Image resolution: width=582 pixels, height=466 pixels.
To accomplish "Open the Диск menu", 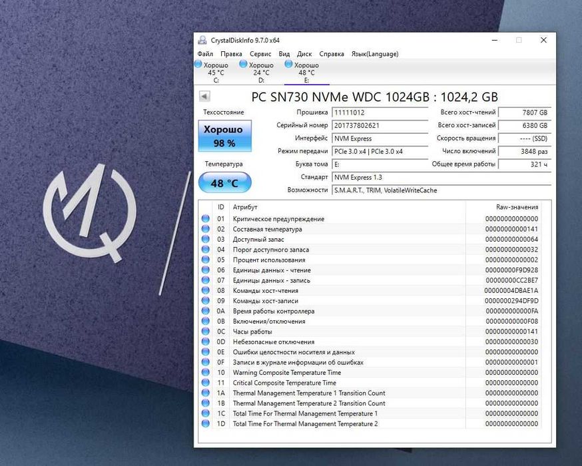I will [304, 54].
